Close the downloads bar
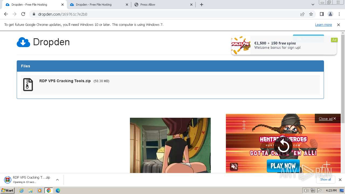 coord(340,180)
